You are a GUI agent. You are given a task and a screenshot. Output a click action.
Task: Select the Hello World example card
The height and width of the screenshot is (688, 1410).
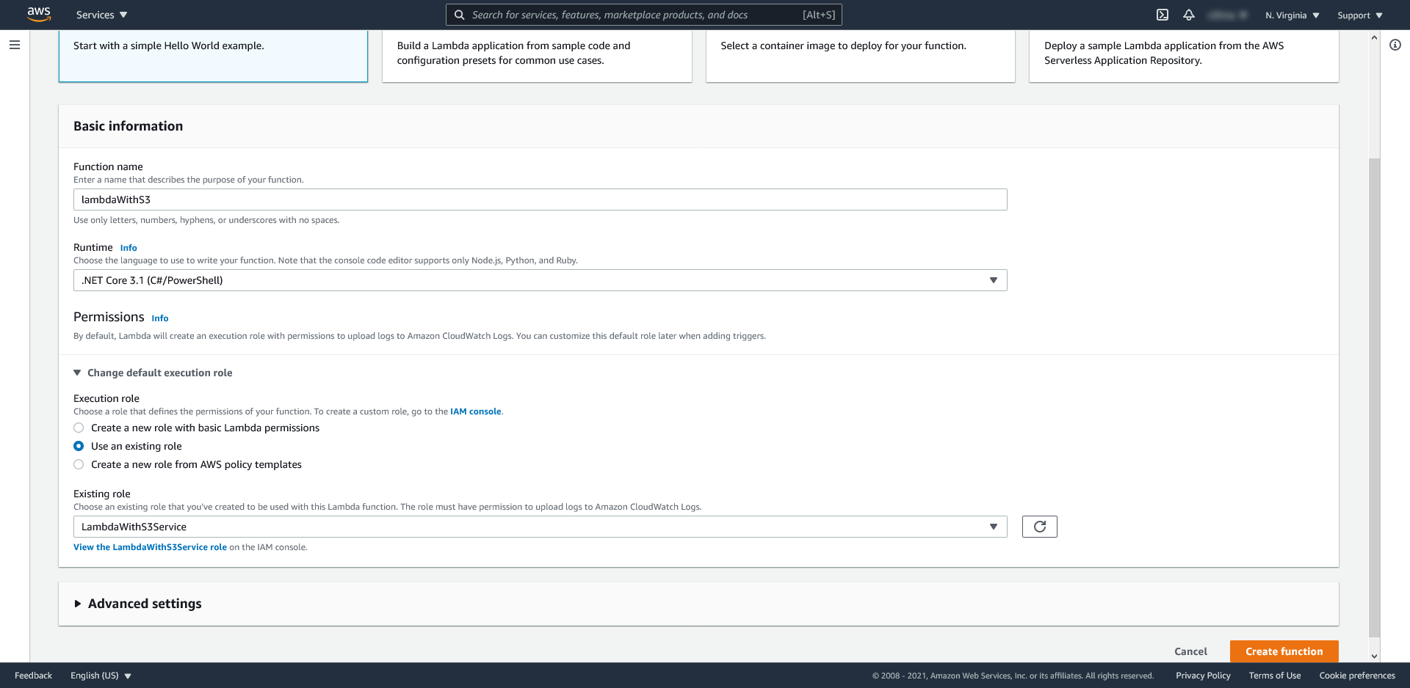click(213, 56)
